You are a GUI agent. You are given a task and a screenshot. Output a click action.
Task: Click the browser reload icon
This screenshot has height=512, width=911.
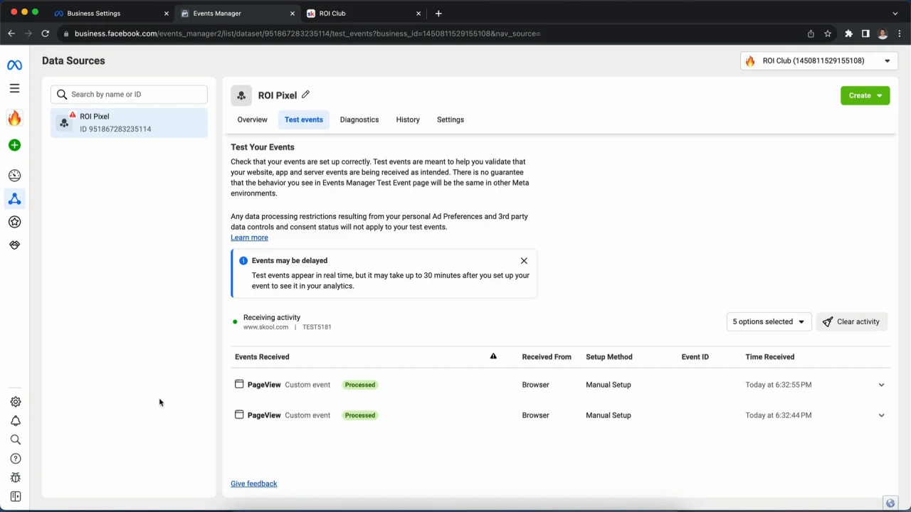point(45,33)
